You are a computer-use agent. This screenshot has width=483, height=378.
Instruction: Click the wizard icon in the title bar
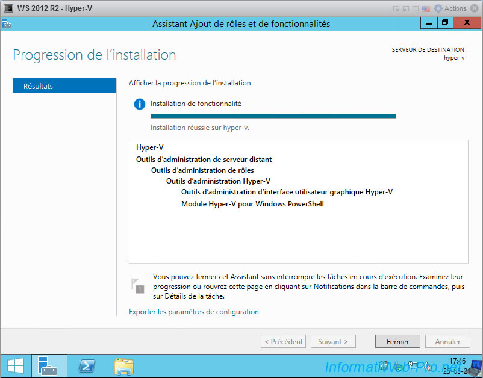point(7,23)
